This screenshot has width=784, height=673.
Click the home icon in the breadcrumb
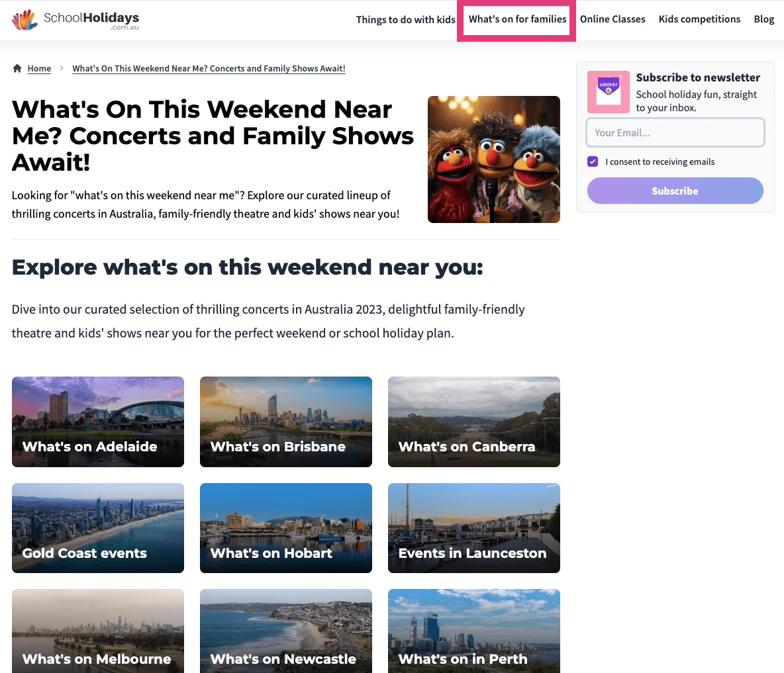coord(17,67)
